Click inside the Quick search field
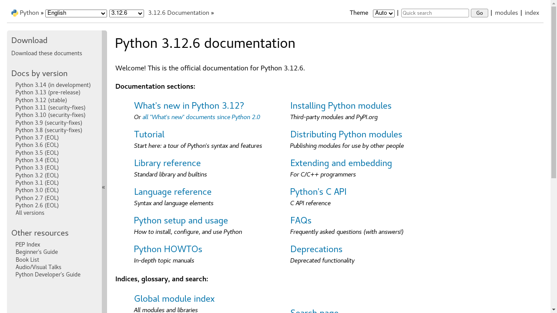The image size is (557, 313). [x=434, y=13]
